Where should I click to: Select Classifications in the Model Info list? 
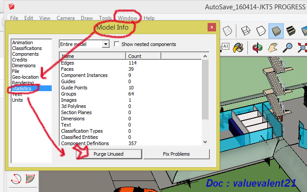click(27, 48)
